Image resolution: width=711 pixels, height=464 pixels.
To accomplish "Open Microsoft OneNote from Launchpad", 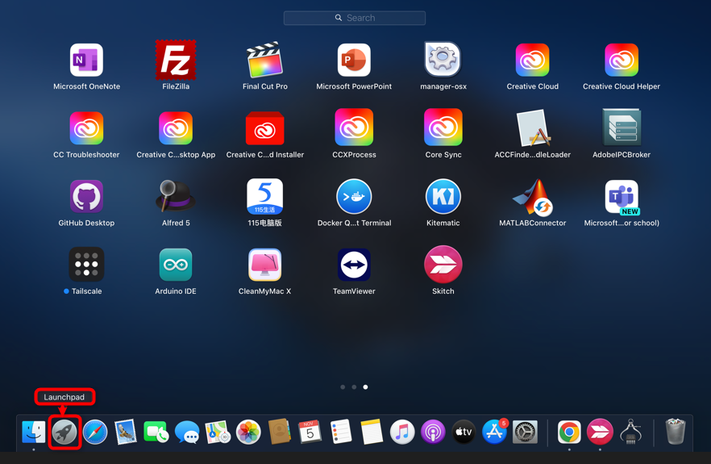I will click(x=86, y=61).
